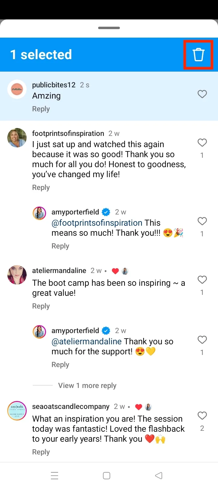Open Android recent apps menu icon
Viewport: 218px width, 489px height.
click(54, 476)
